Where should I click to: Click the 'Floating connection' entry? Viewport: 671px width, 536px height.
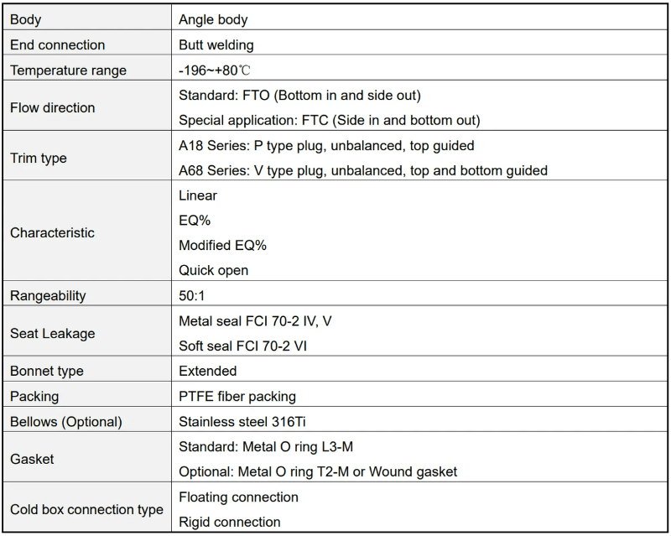238,497
